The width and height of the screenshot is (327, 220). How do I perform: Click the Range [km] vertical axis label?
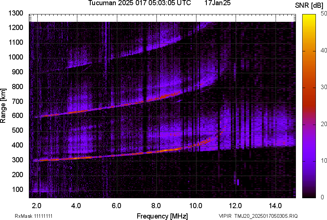coord(4,105)
